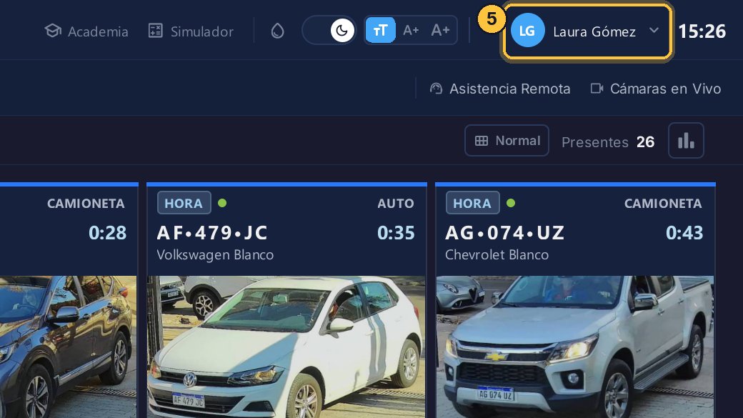This screenshot has width=743, height=418.
Task: Click the green status dot on AF•479•JC card
Action: pyautogui.click(x=222, y=203)
